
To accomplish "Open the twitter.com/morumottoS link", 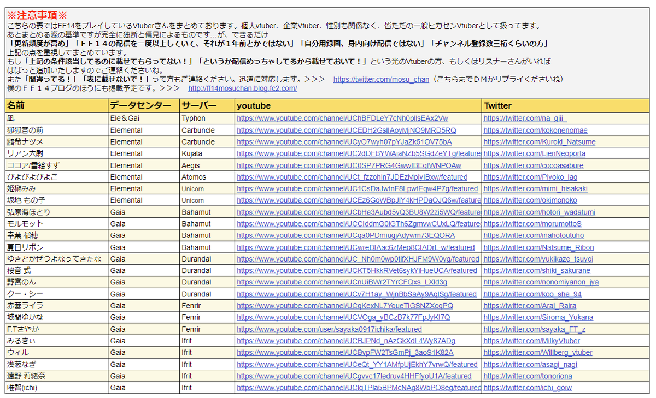I will click(532, 224).
